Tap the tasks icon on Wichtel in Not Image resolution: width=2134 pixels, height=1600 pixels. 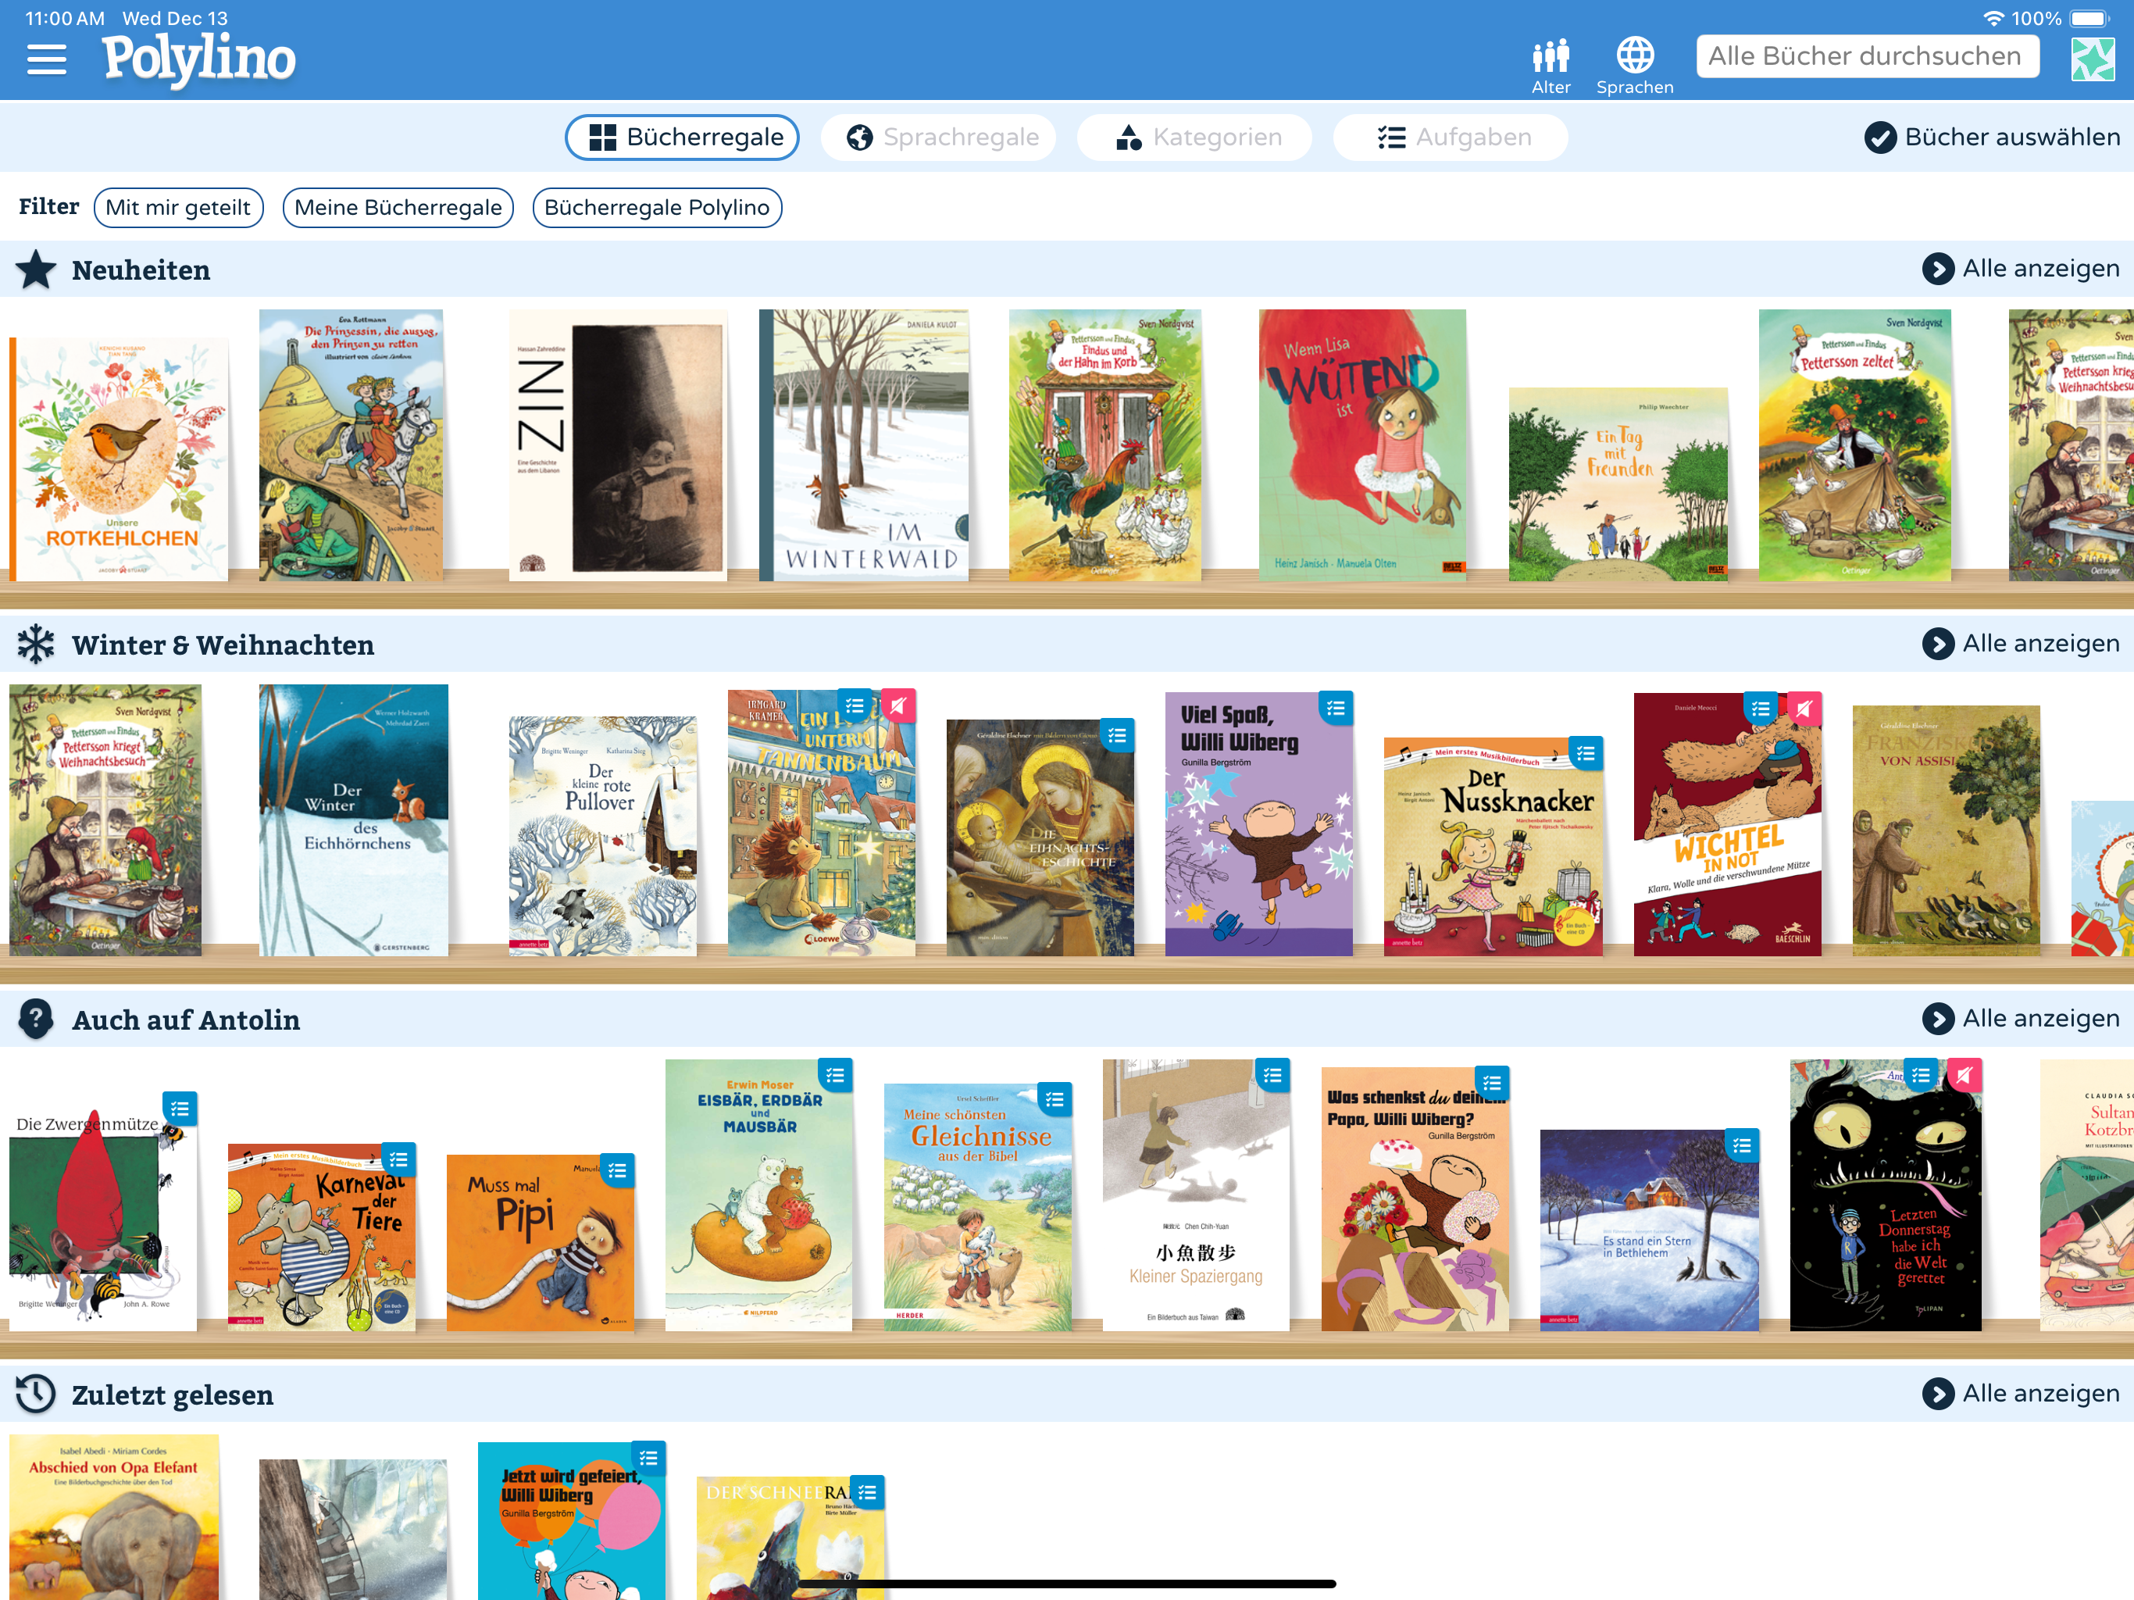pos(1761,709)
